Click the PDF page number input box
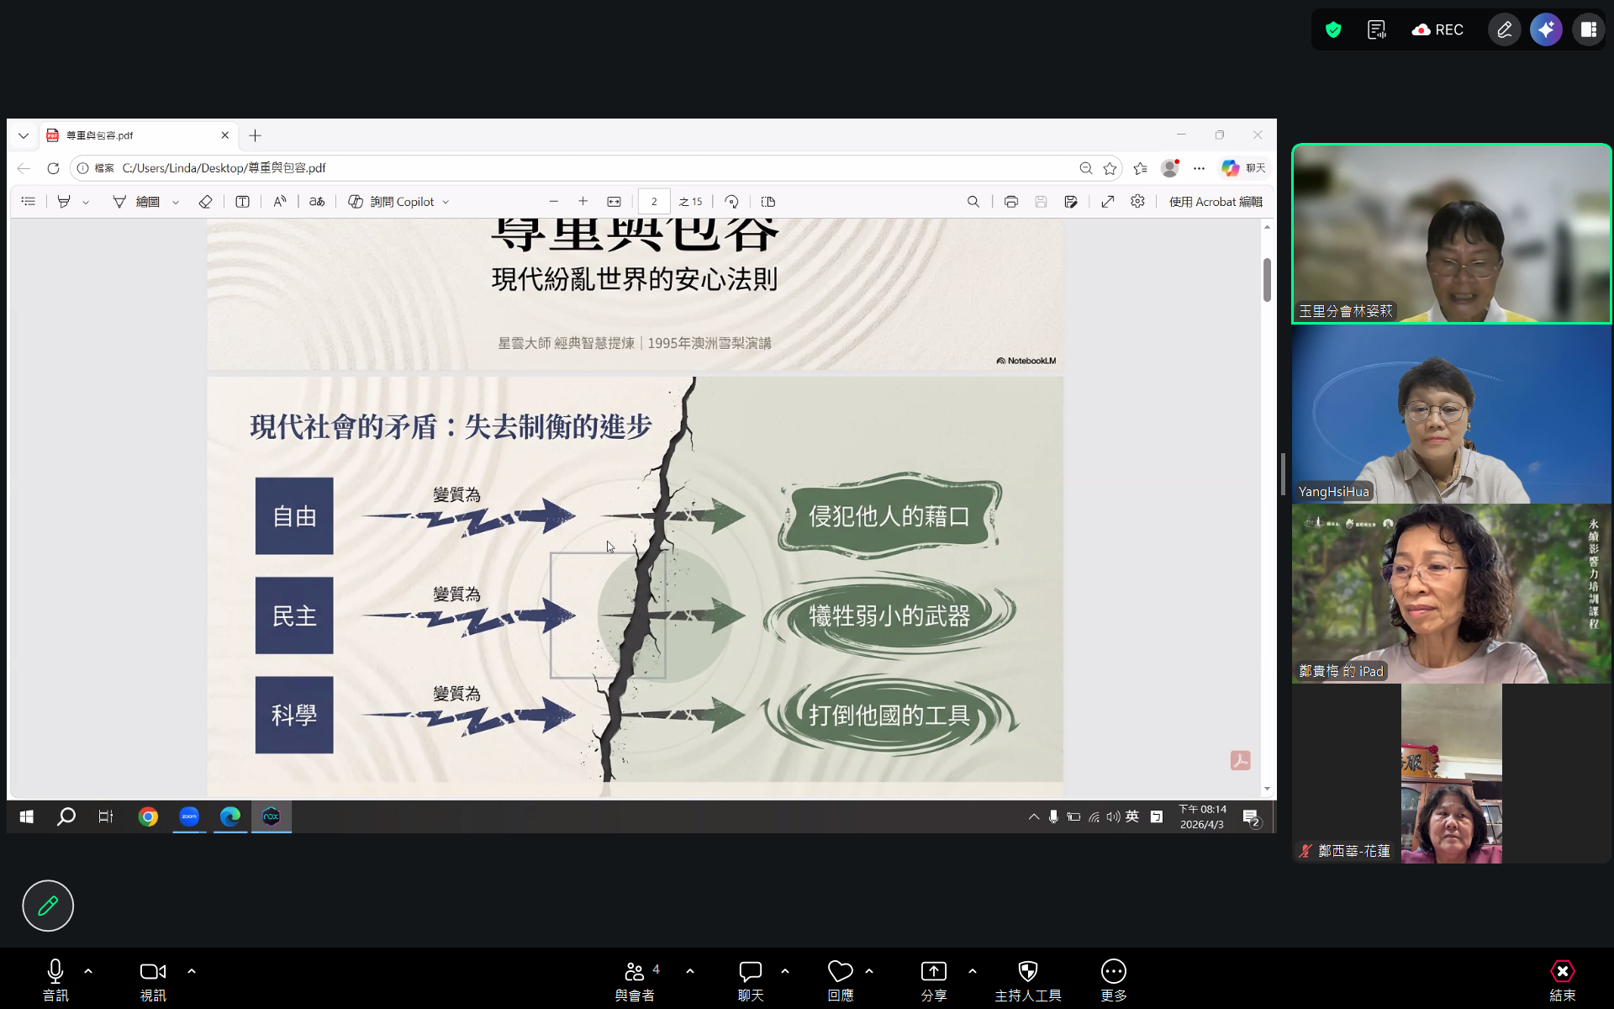 (x=654, y=202)
